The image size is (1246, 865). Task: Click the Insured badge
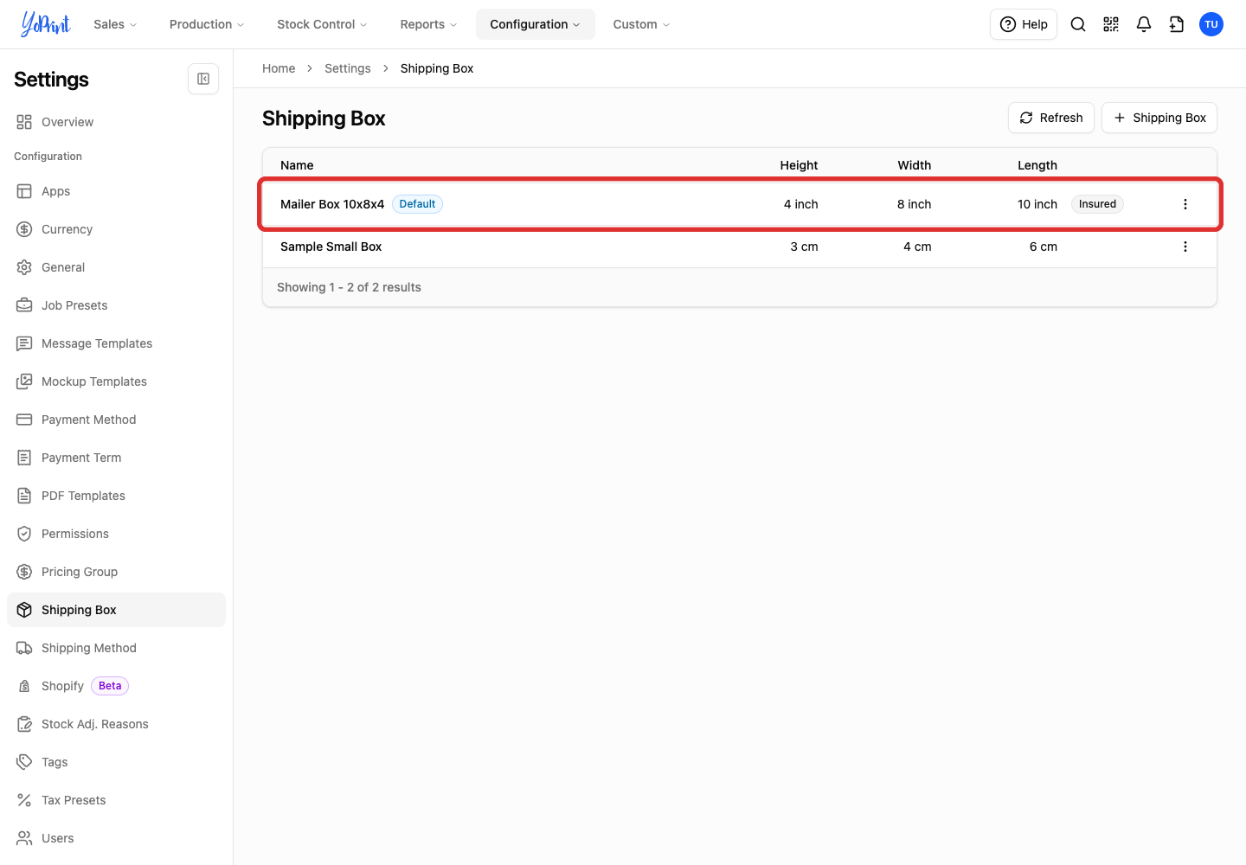[1097, 204]
